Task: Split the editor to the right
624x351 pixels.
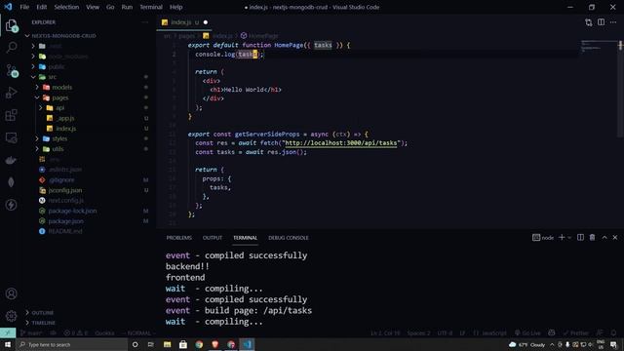Action: [x=601, y=22]
